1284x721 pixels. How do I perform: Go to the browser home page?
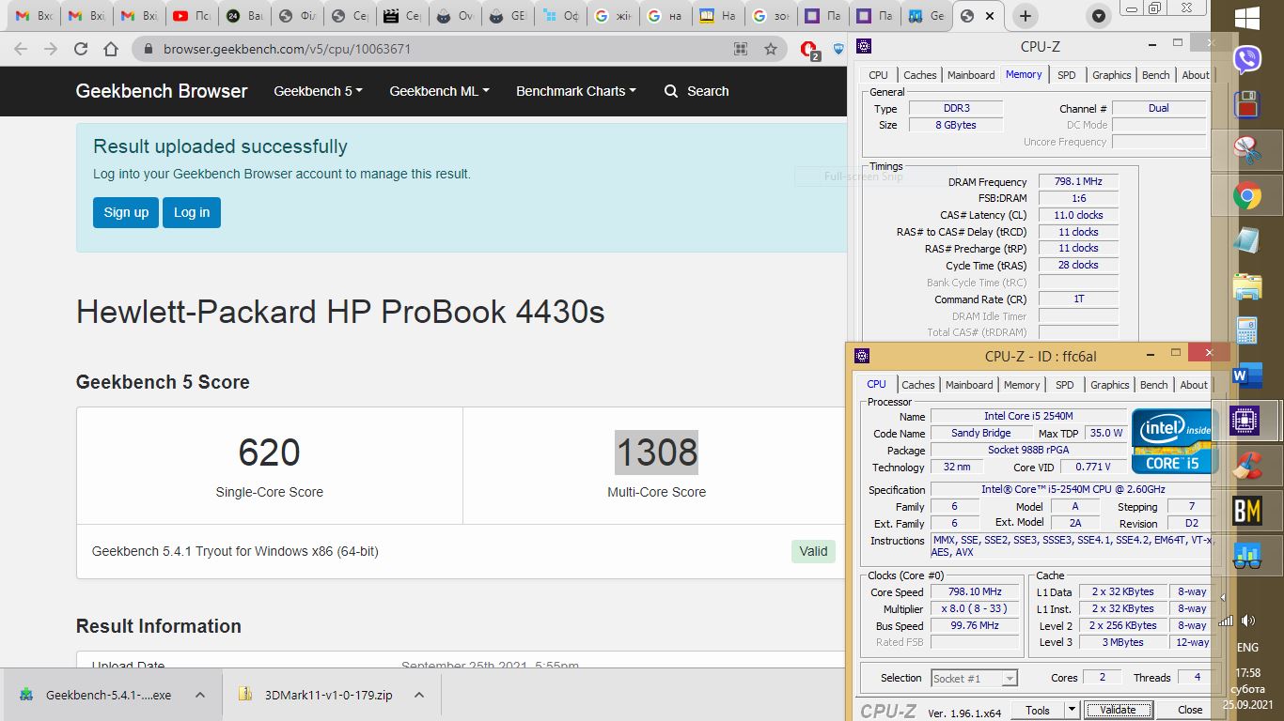coord(111,49)
